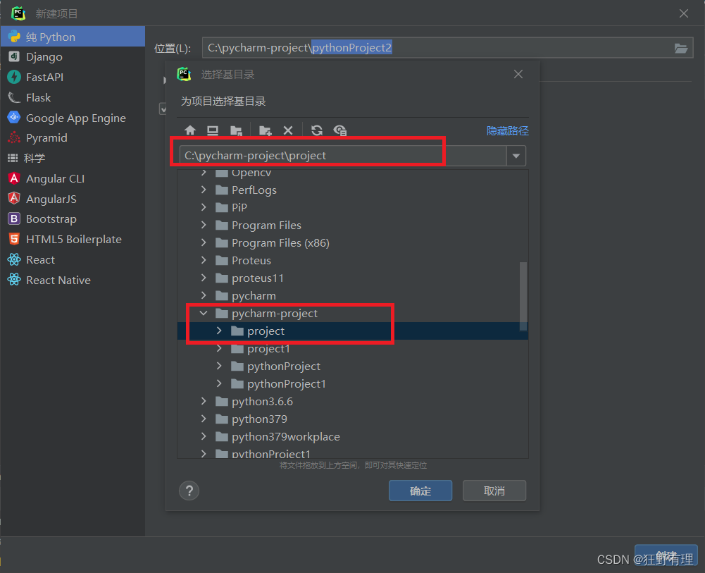Click the directory path input field

(x=343, y=156)
